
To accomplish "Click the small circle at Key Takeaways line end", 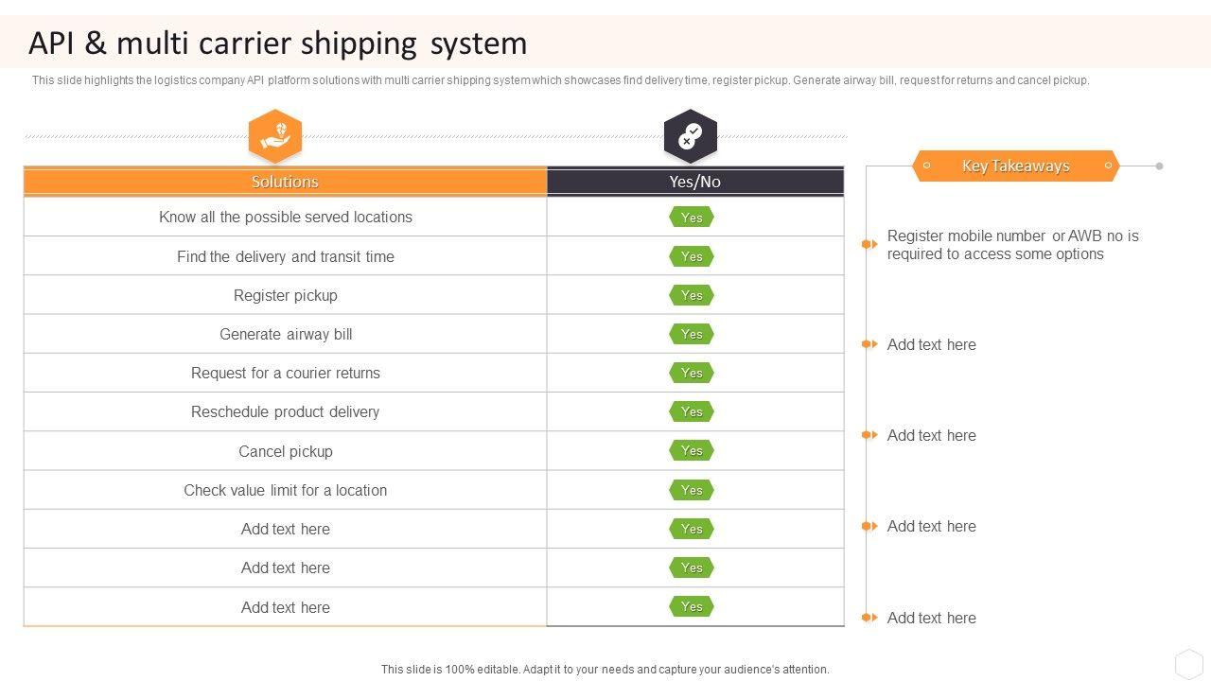I will pyautogui.click(x=1159, y=166).
